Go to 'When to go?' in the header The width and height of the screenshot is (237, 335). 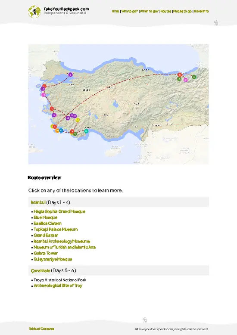(149, 11)
